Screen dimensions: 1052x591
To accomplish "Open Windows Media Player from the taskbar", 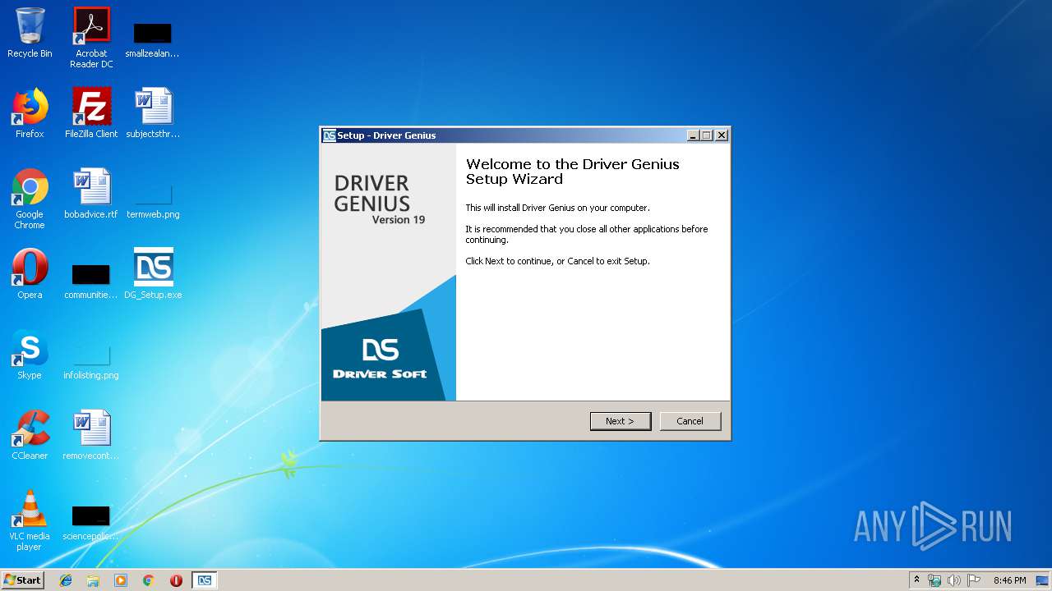I will point(121,580).
